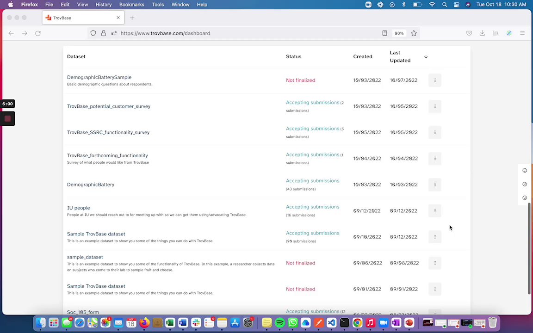The image size is (533, 333).
Task: Open Spotify from the dock
Action: click(x=279, y=322)
